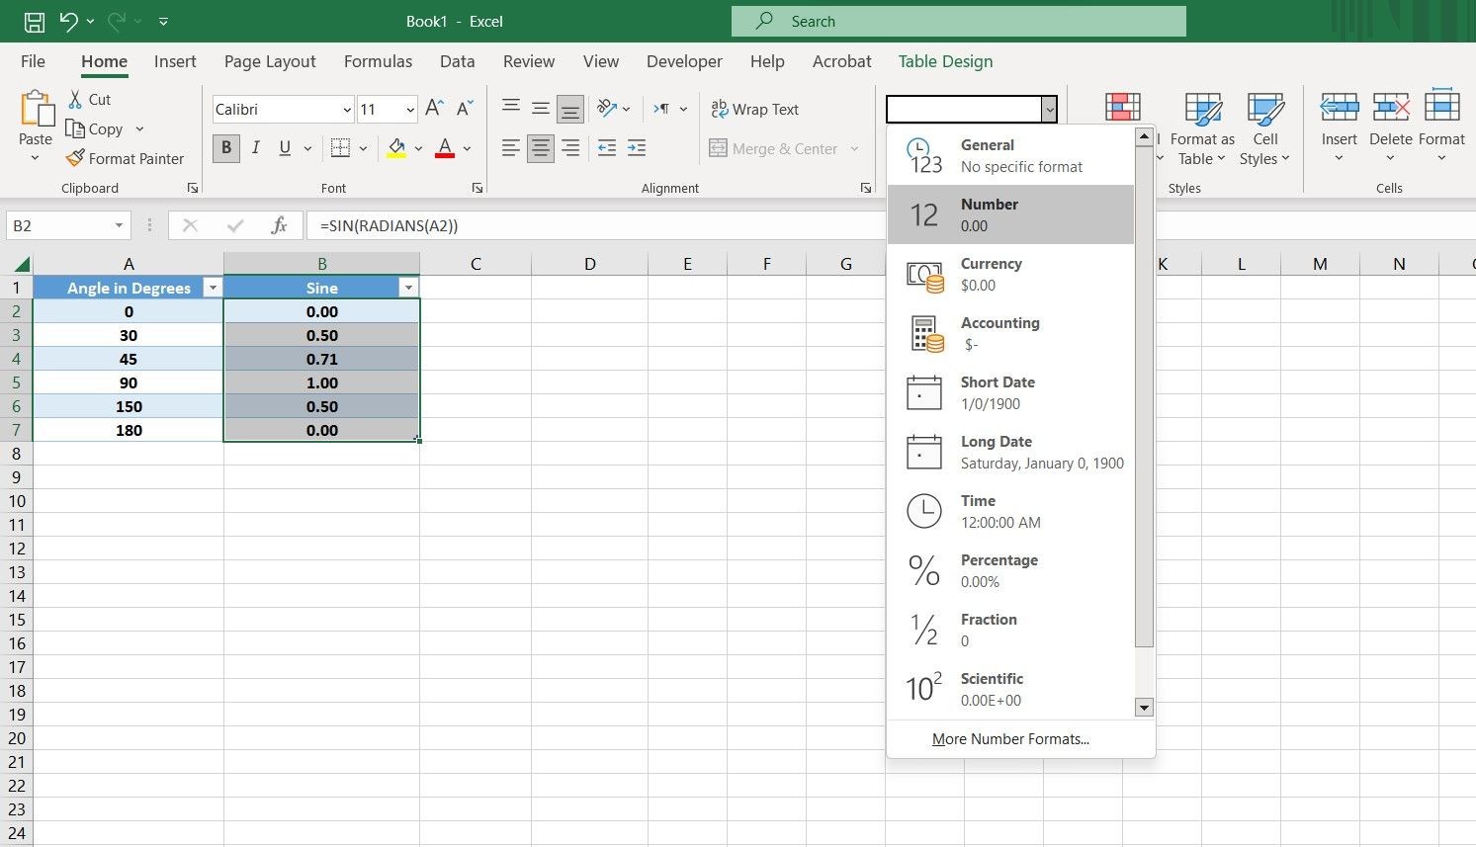Open fill color dropdown arrow

[418, 149]
